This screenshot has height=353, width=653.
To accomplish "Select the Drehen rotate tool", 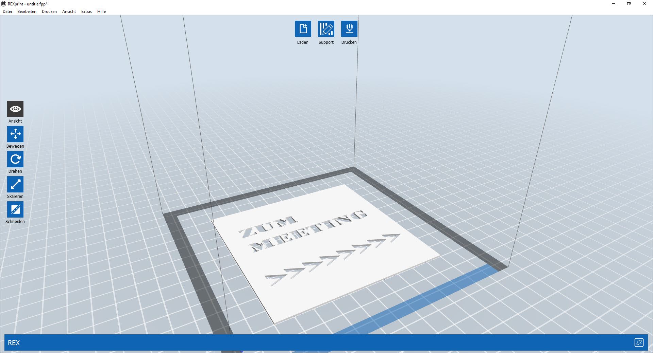I will 15,159.
